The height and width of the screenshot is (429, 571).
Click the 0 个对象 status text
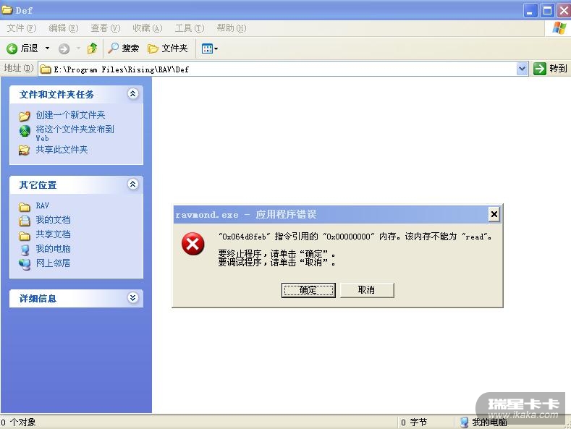(18, 422)
